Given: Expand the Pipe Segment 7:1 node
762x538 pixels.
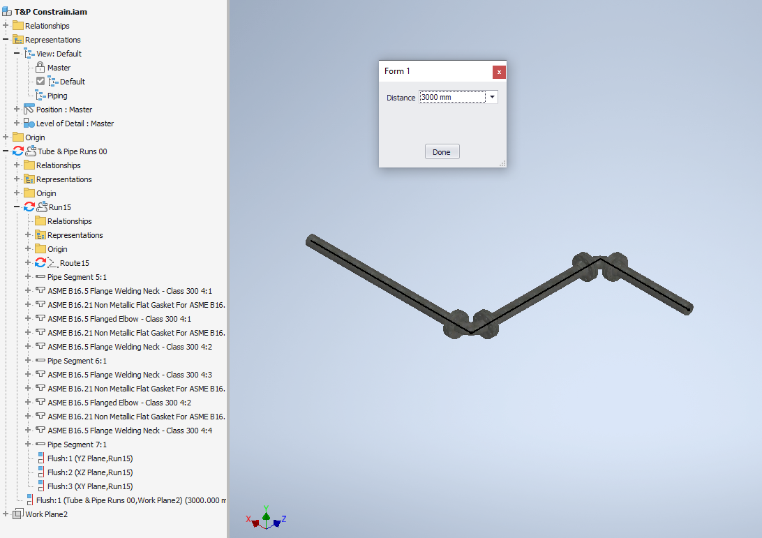Looking at the screenshot, I should click(26, 444).
